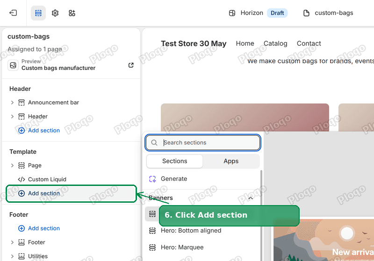Click the Search sections field
374x261 pixels.
pyautogui.click(x=203, y=143)
